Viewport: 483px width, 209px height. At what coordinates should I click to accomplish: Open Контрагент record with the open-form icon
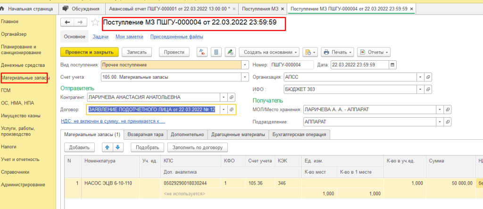pyautogui.click(x=232, y=97)
